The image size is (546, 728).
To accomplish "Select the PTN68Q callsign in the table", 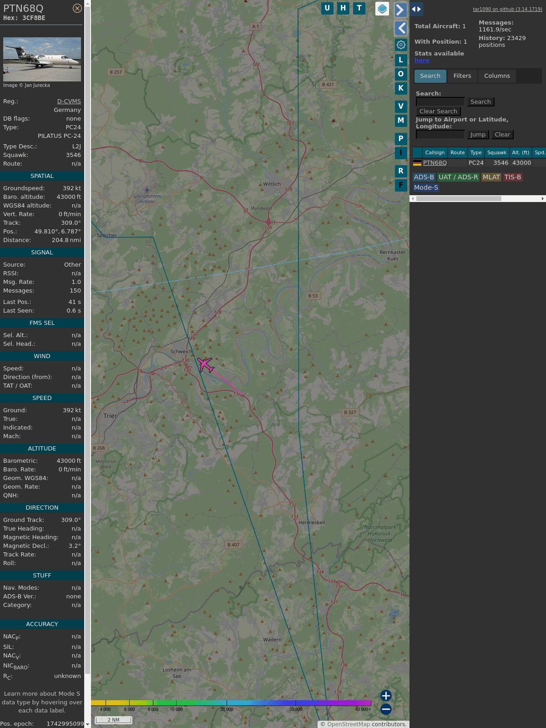I will (435, 162).
